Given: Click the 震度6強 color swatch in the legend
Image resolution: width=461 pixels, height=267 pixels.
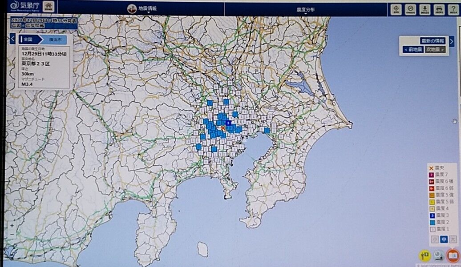Looking at the screenshot, I should coord(431,182).
